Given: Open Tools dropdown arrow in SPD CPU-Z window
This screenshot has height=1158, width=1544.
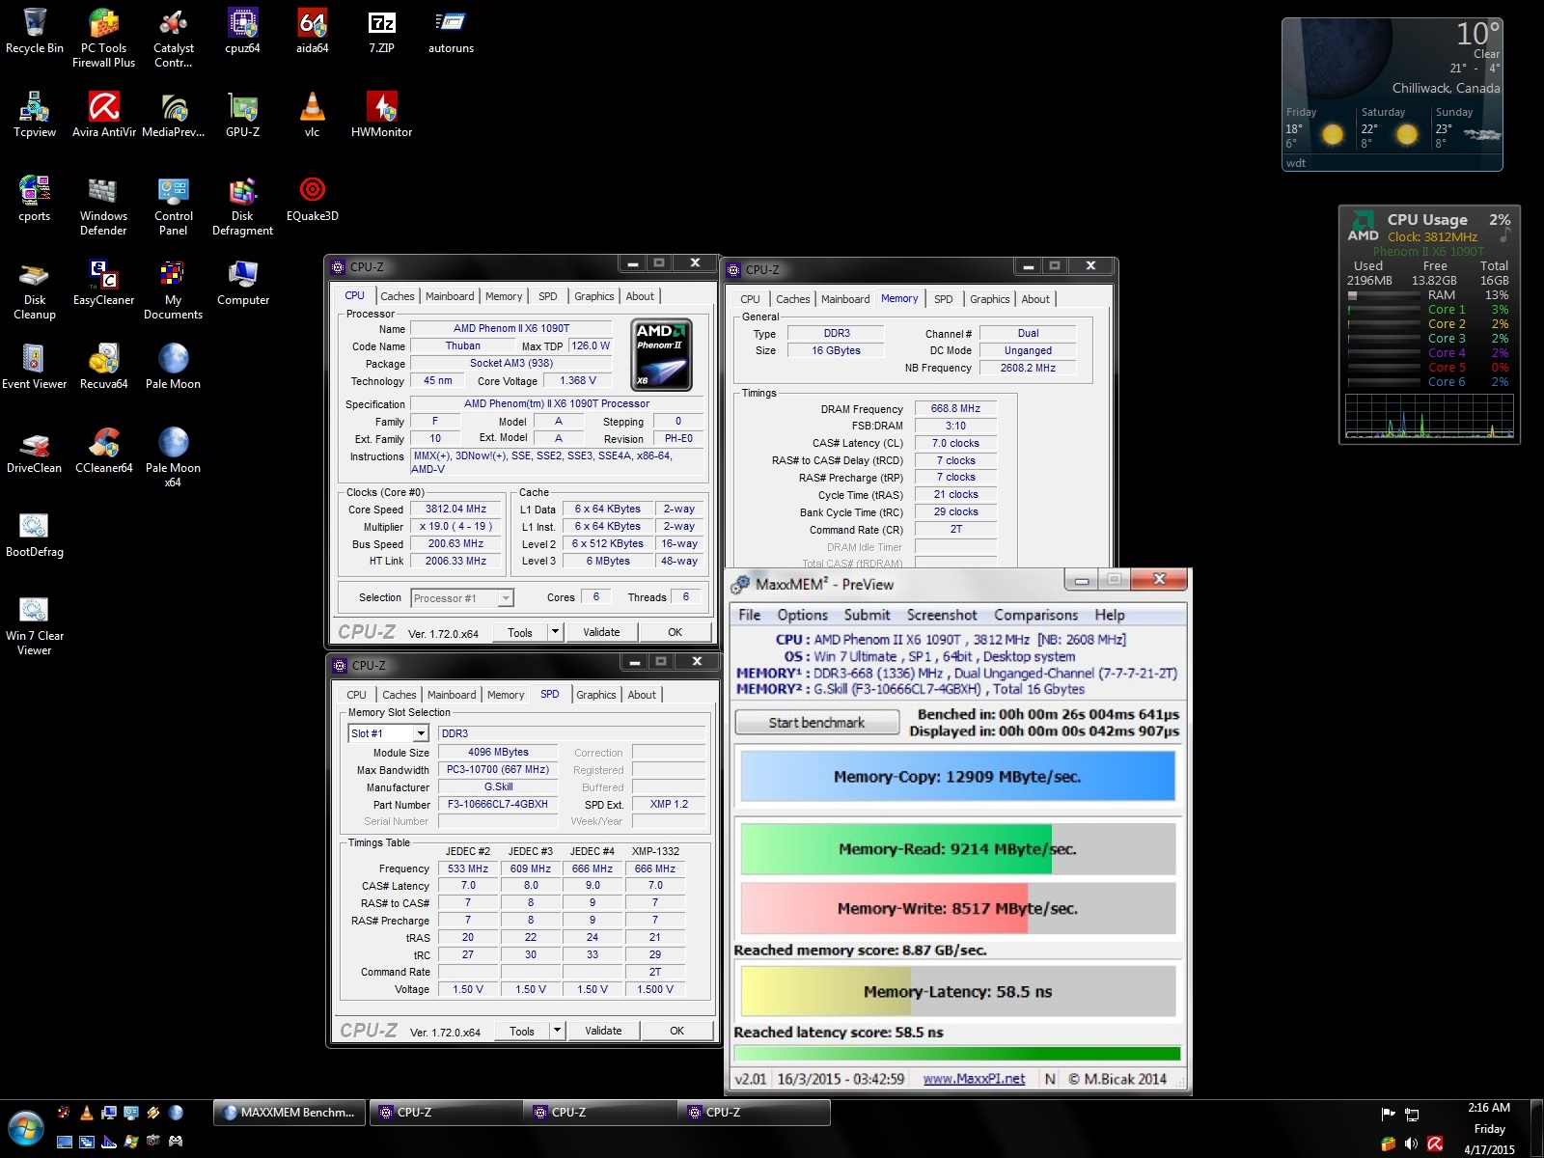Looking at the screenshot, I should click(x=557, y=1031).
